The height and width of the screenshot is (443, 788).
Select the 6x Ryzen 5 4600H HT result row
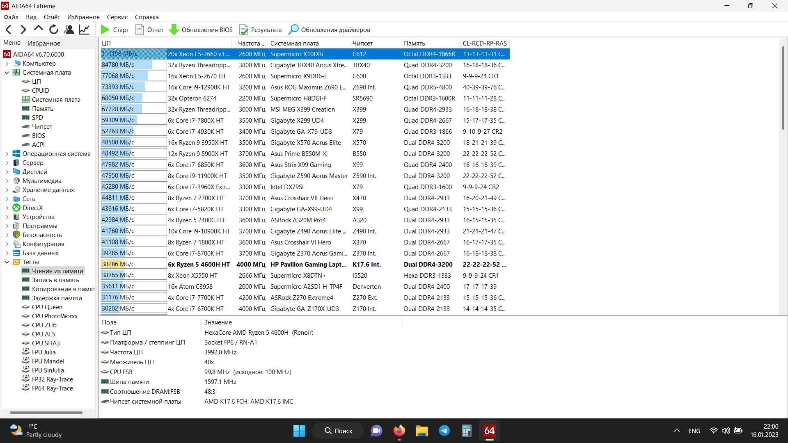coord(305,265)
